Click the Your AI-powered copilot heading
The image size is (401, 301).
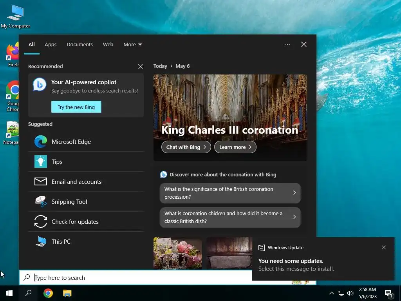[x=84, y=82]
